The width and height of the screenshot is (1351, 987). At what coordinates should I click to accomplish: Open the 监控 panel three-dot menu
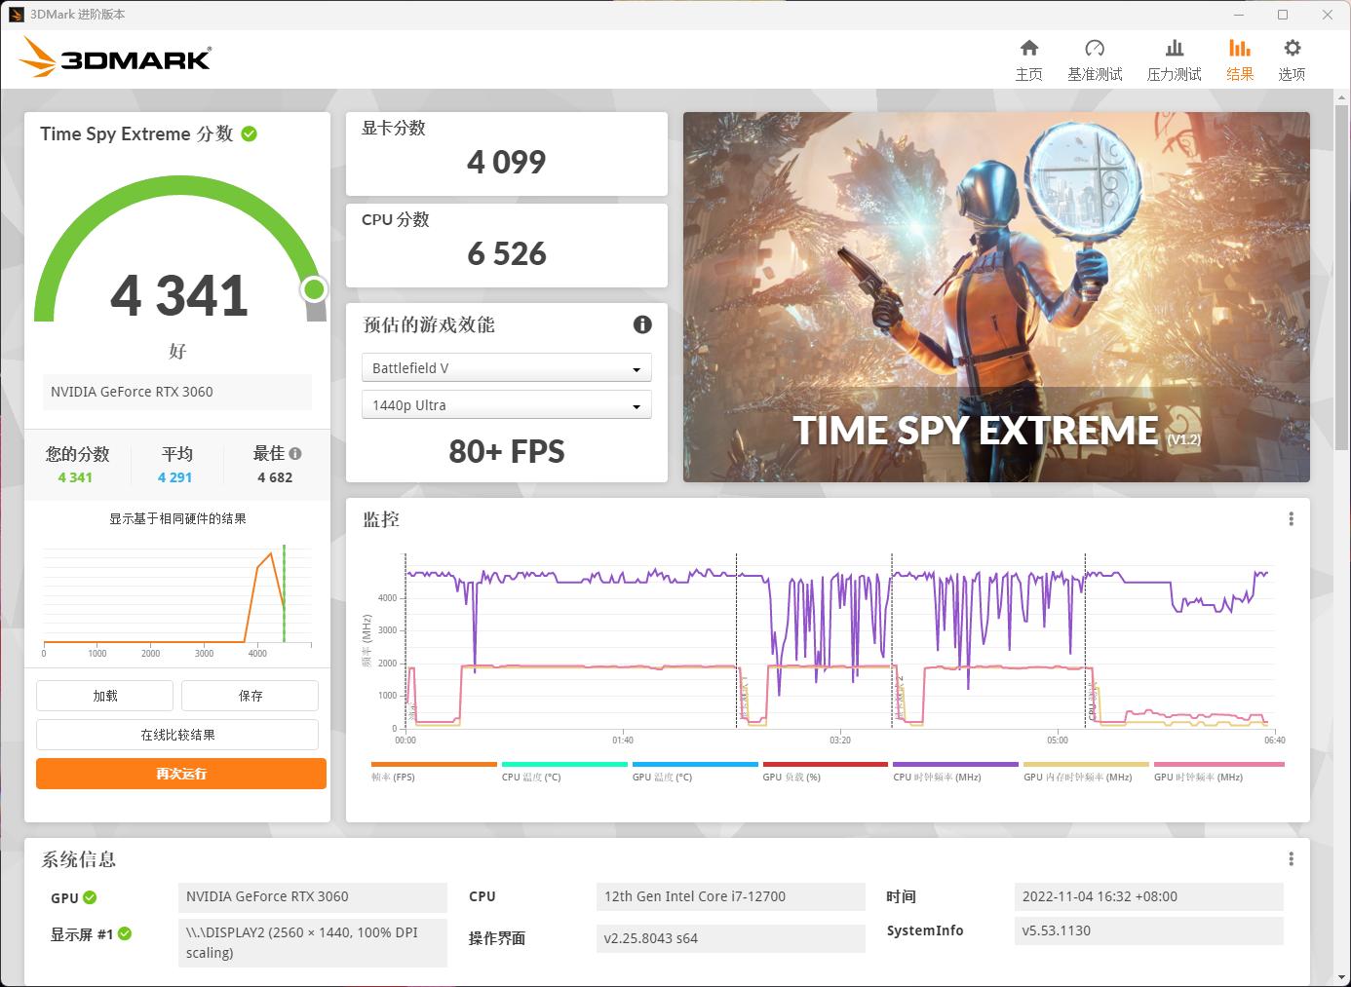coord(1291,519)
